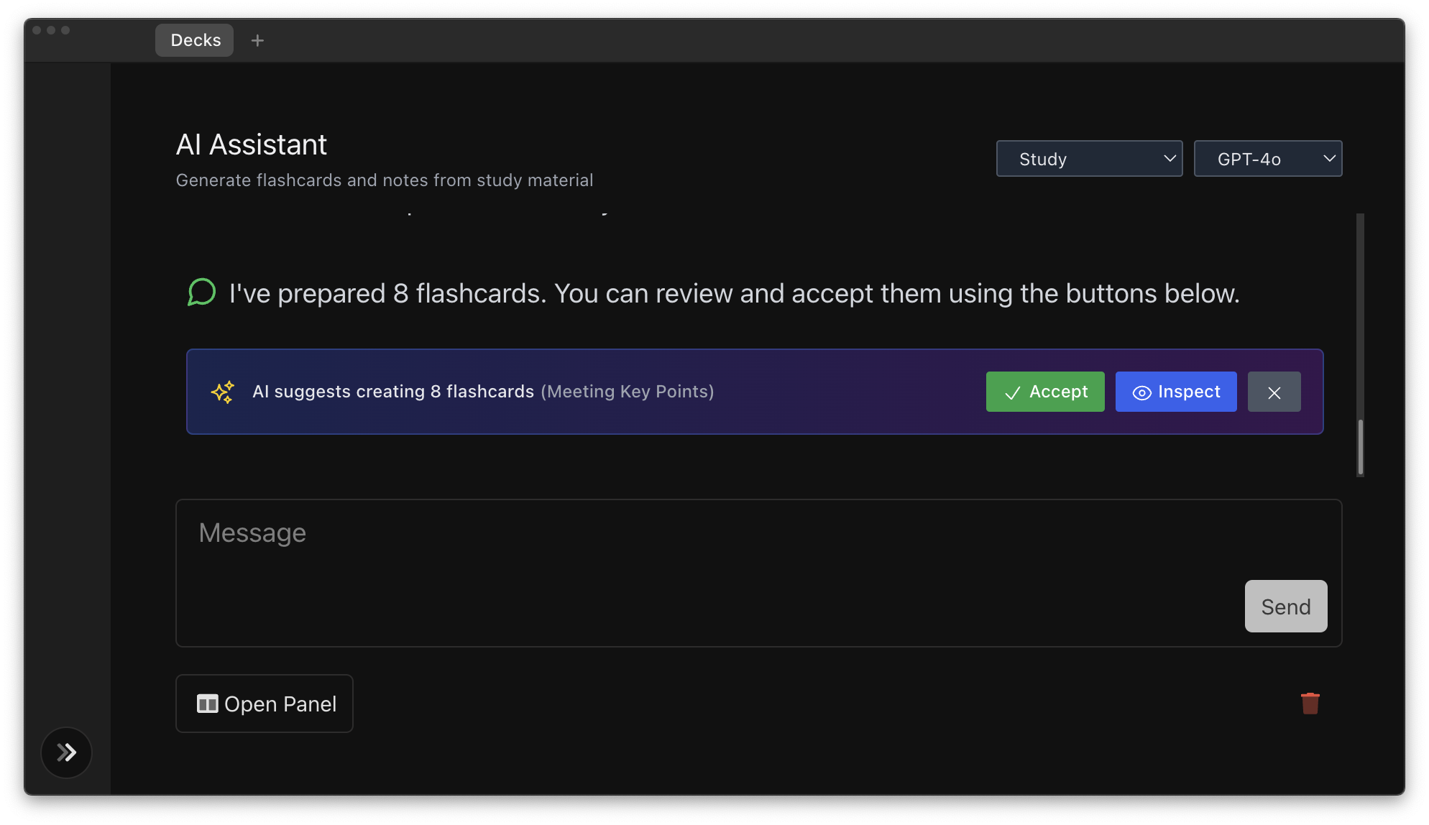Click the eye icon on the Inspect button
The width and height of the screenshot is (1429, 825).
1142,392
